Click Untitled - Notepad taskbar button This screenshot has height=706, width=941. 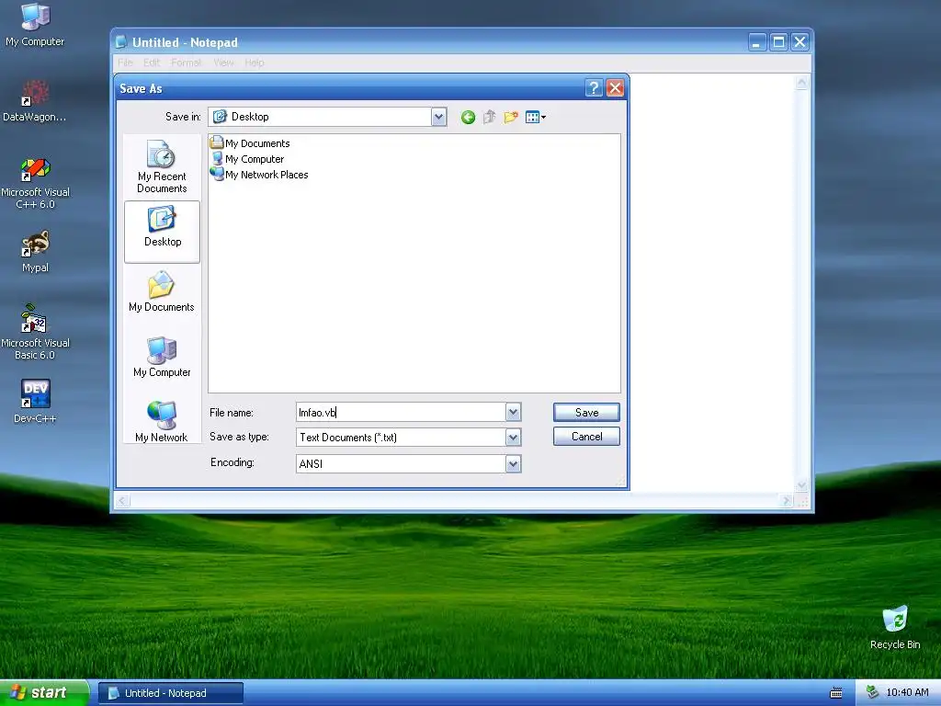(x=170, y=693)
